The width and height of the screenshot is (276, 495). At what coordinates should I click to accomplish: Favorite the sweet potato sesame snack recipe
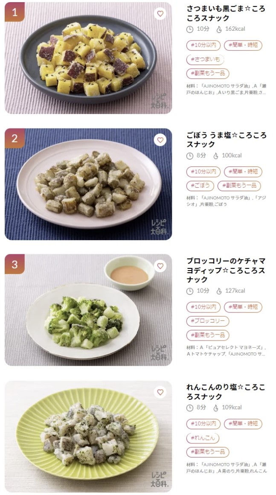(x=160, y=14)
